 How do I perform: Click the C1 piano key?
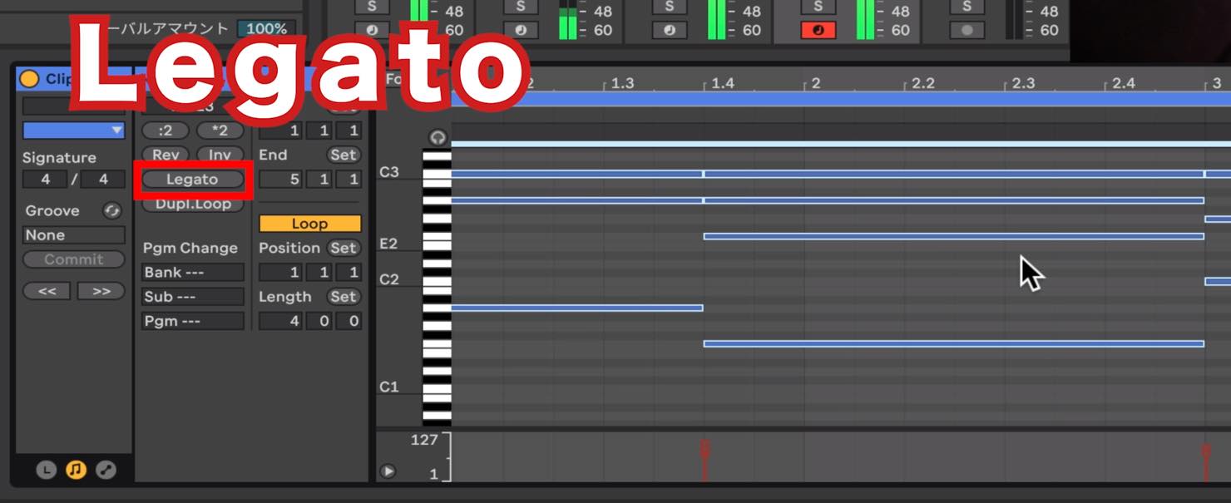(x=437, y=388)
